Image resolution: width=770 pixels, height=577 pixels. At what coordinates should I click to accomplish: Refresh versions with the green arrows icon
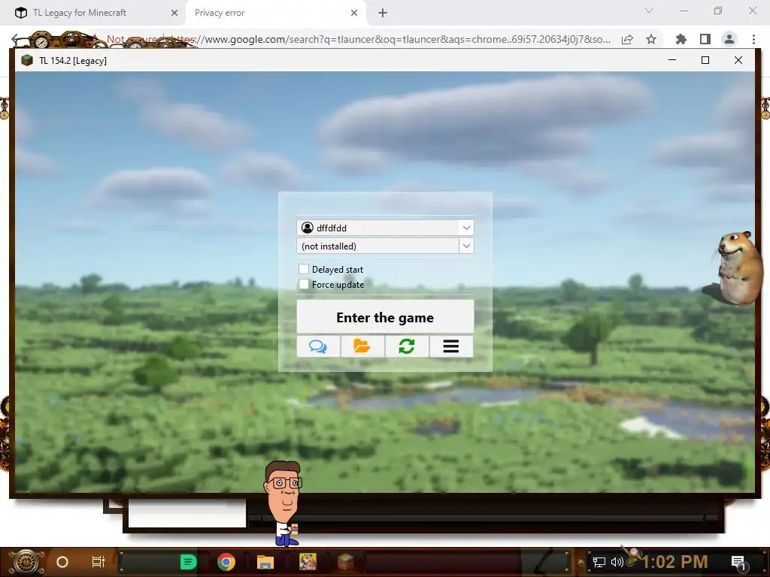[407, 346]
